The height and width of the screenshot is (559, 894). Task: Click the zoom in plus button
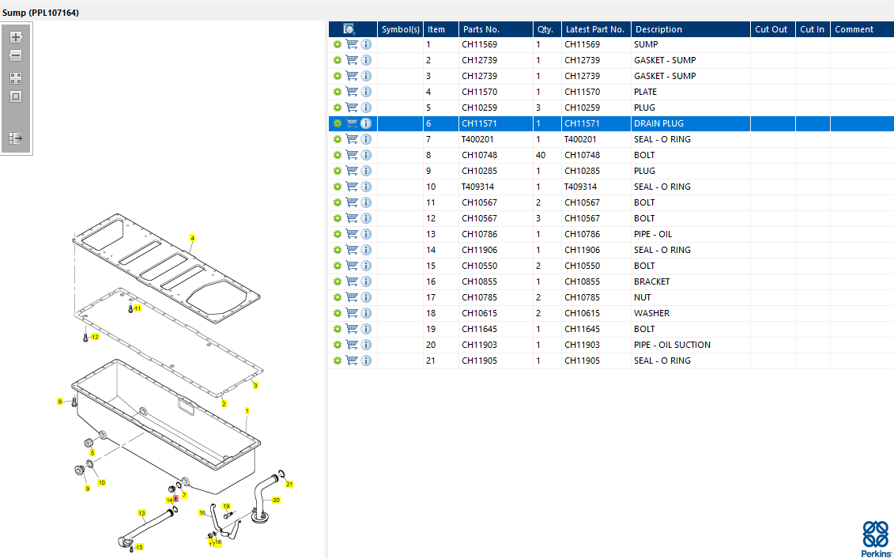16,37
